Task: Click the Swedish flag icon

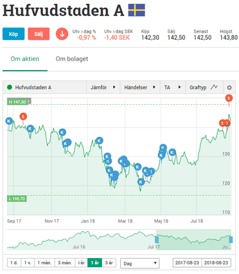Action: (137, 10)
